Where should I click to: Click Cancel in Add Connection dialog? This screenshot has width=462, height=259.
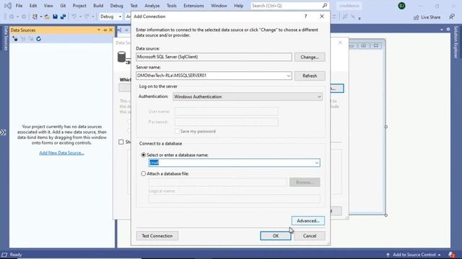click(310, 236)
